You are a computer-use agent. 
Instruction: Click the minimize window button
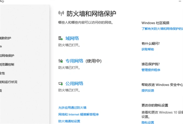tap(180, 1)
